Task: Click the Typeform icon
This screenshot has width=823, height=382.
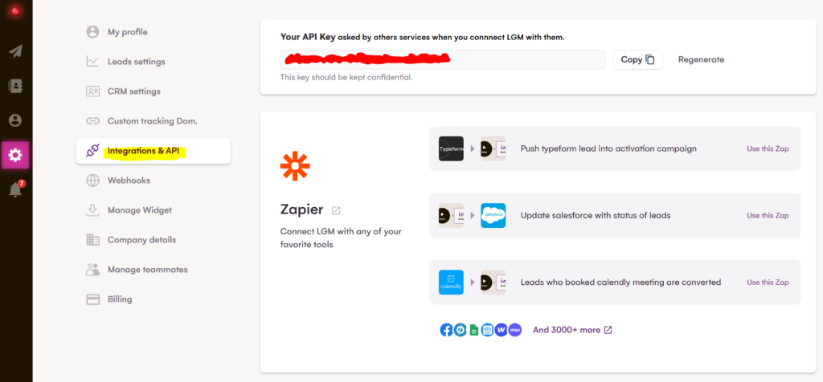Action: [451, 148]
